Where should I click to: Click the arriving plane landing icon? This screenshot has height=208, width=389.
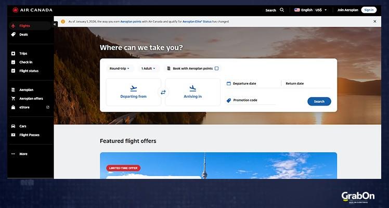[192, 88]
